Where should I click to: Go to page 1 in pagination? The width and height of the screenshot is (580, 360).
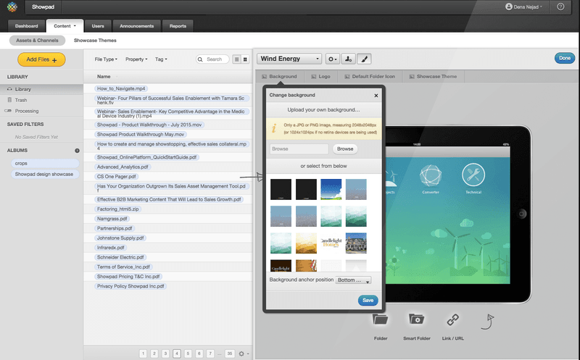144,353
